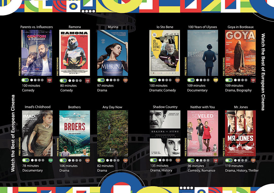Toggle the green clock switch under Murina
Image resolution: width=274 pixels, height=193 pixels.
point(101,80)
